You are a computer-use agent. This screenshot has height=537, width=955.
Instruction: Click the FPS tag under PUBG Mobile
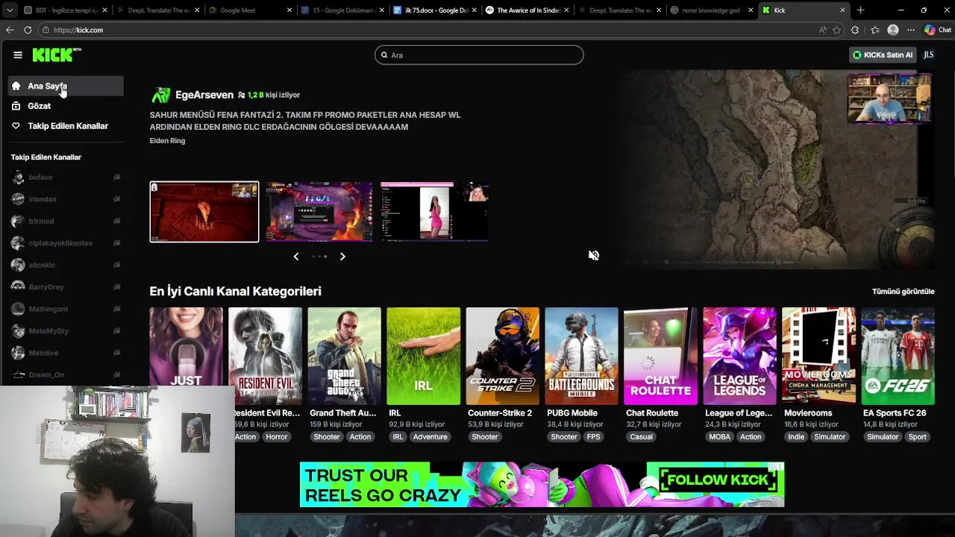tap(593, 437)
